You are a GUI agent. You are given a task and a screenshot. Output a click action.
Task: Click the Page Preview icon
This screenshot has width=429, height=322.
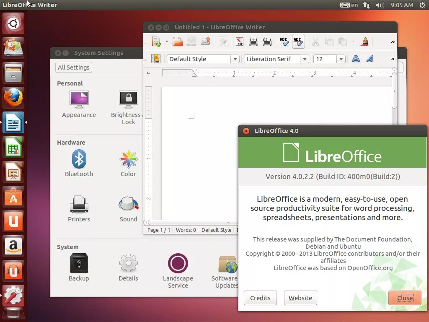267,42
